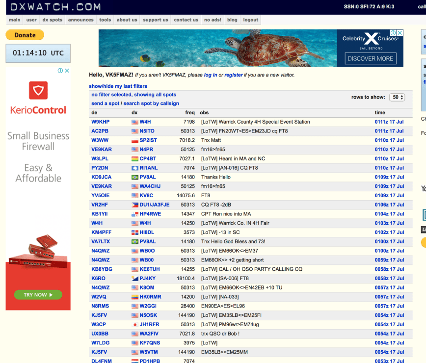This screenshot has height=363, width=426.
Task: Open the tools menu
Action: pos(105,20)
